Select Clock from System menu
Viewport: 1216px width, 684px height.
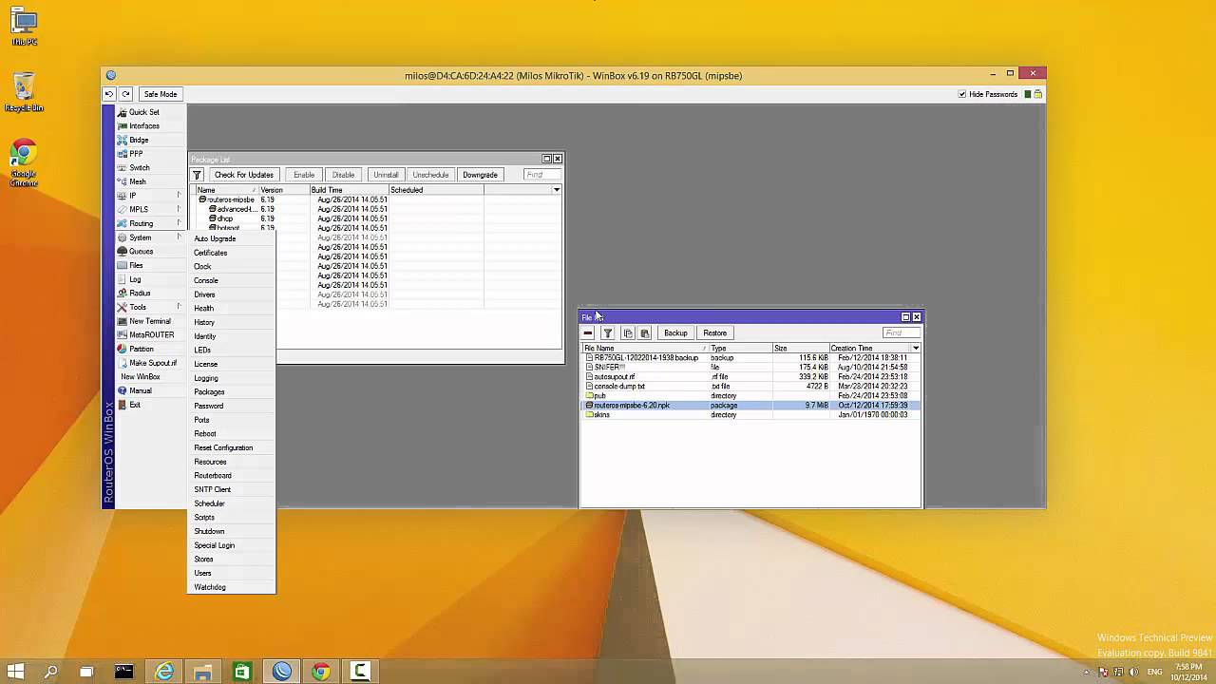click(x=202, y=267)
